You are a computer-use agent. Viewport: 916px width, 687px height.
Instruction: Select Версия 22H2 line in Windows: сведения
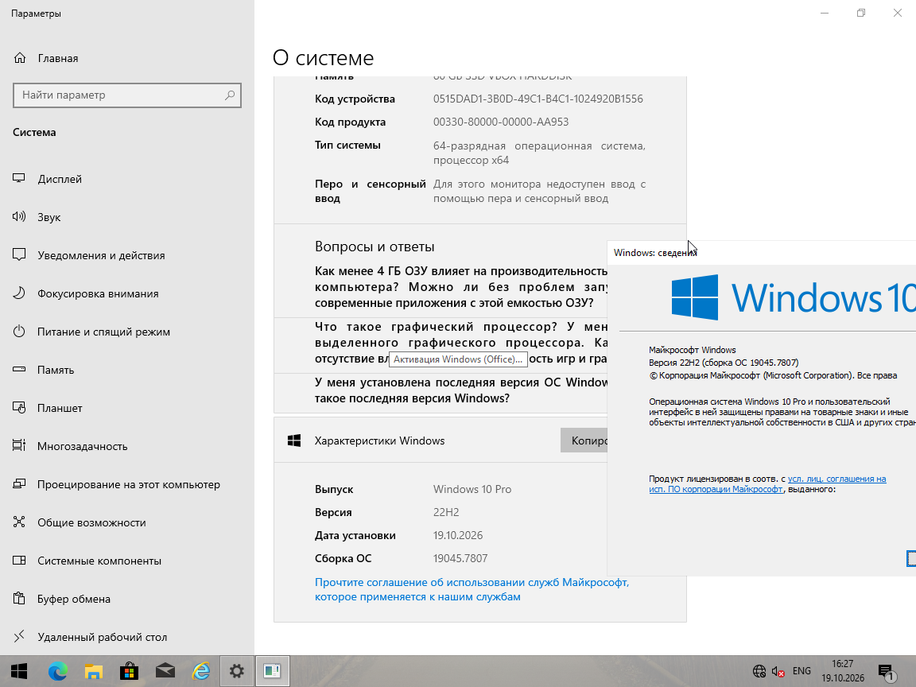pyautogui.click(x=724, y=363)
